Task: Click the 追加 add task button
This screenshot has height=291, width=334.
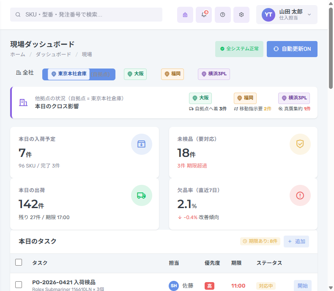Action: point(296,242)
